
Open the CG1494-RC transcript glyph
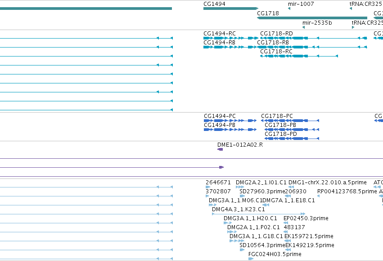coord(230,38)
